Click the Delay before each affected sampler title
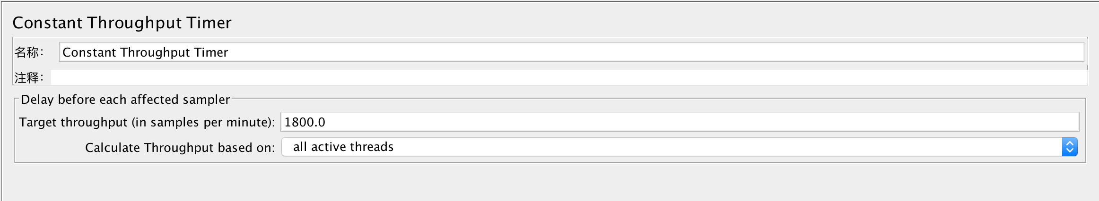 [125, 100]
